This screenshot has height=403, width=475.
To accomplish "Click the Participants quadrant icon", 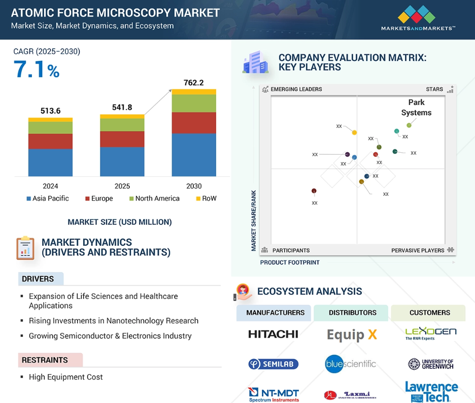I will [x=264, y=250].
